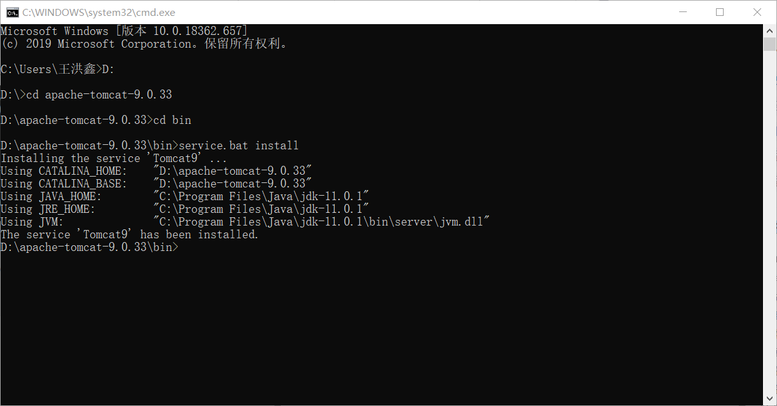Click the Installing the service 'Tomcat9' line
This screenshot has height=406, width=777.
click(x=113, y=158)
